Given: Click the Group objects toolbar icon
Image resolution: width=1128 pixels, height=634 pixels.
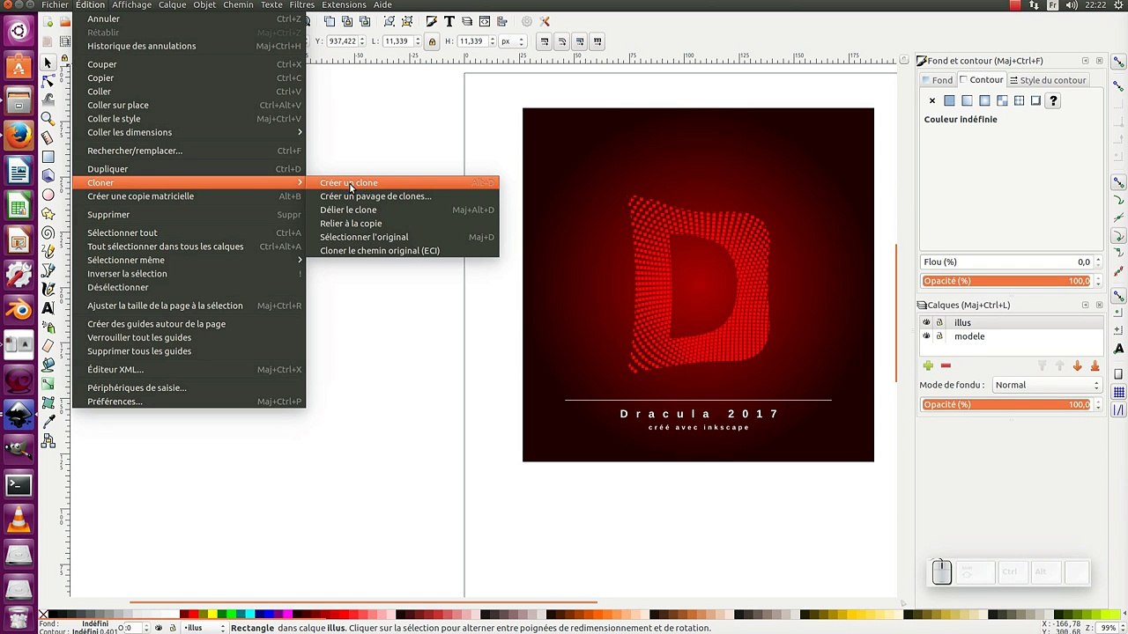Looking at the screenshot, I should pos(389,21).
